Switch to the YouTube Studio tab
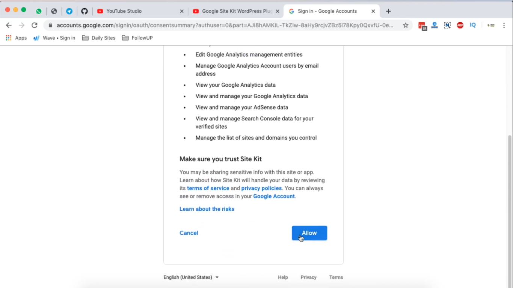The width and height of the screenshot is (513, 288). tap(140, 11)
